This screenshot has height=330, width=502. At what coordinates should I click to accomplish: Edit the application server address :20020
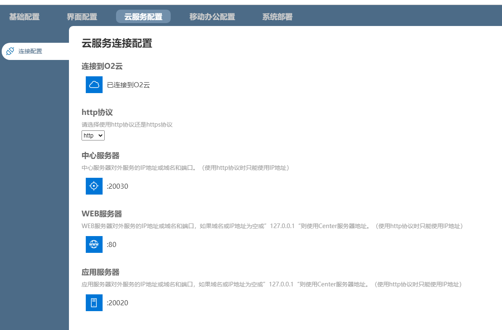(117, 303)
